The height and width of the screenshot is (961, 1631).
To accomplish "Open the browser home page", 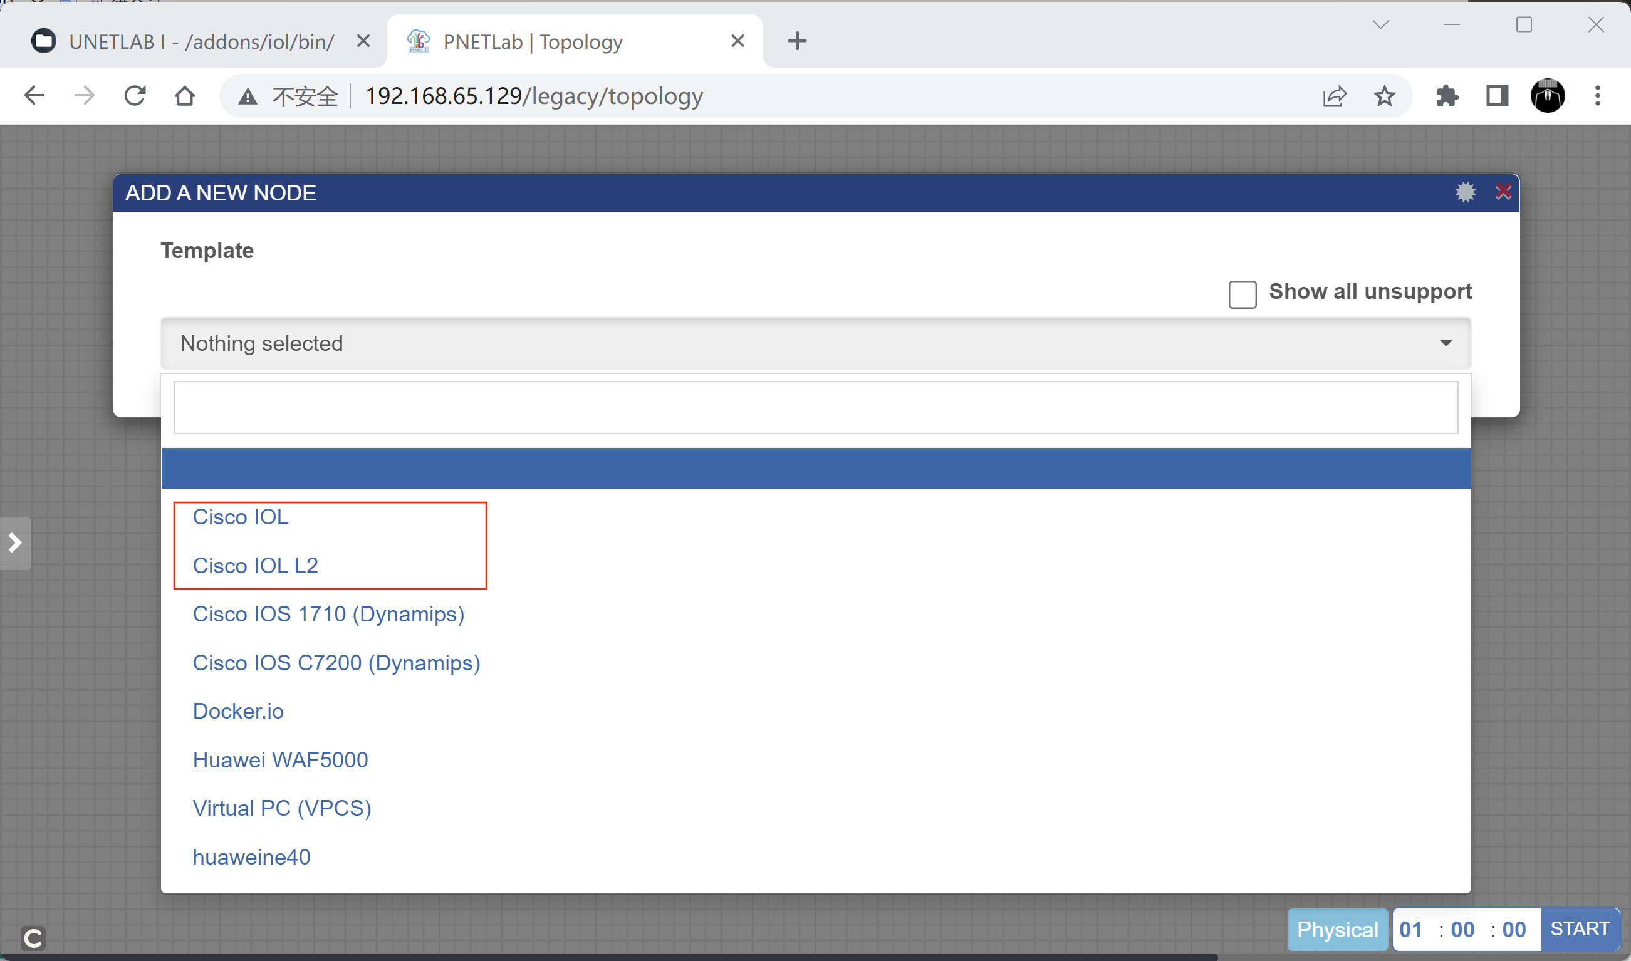I will (185, 96).
